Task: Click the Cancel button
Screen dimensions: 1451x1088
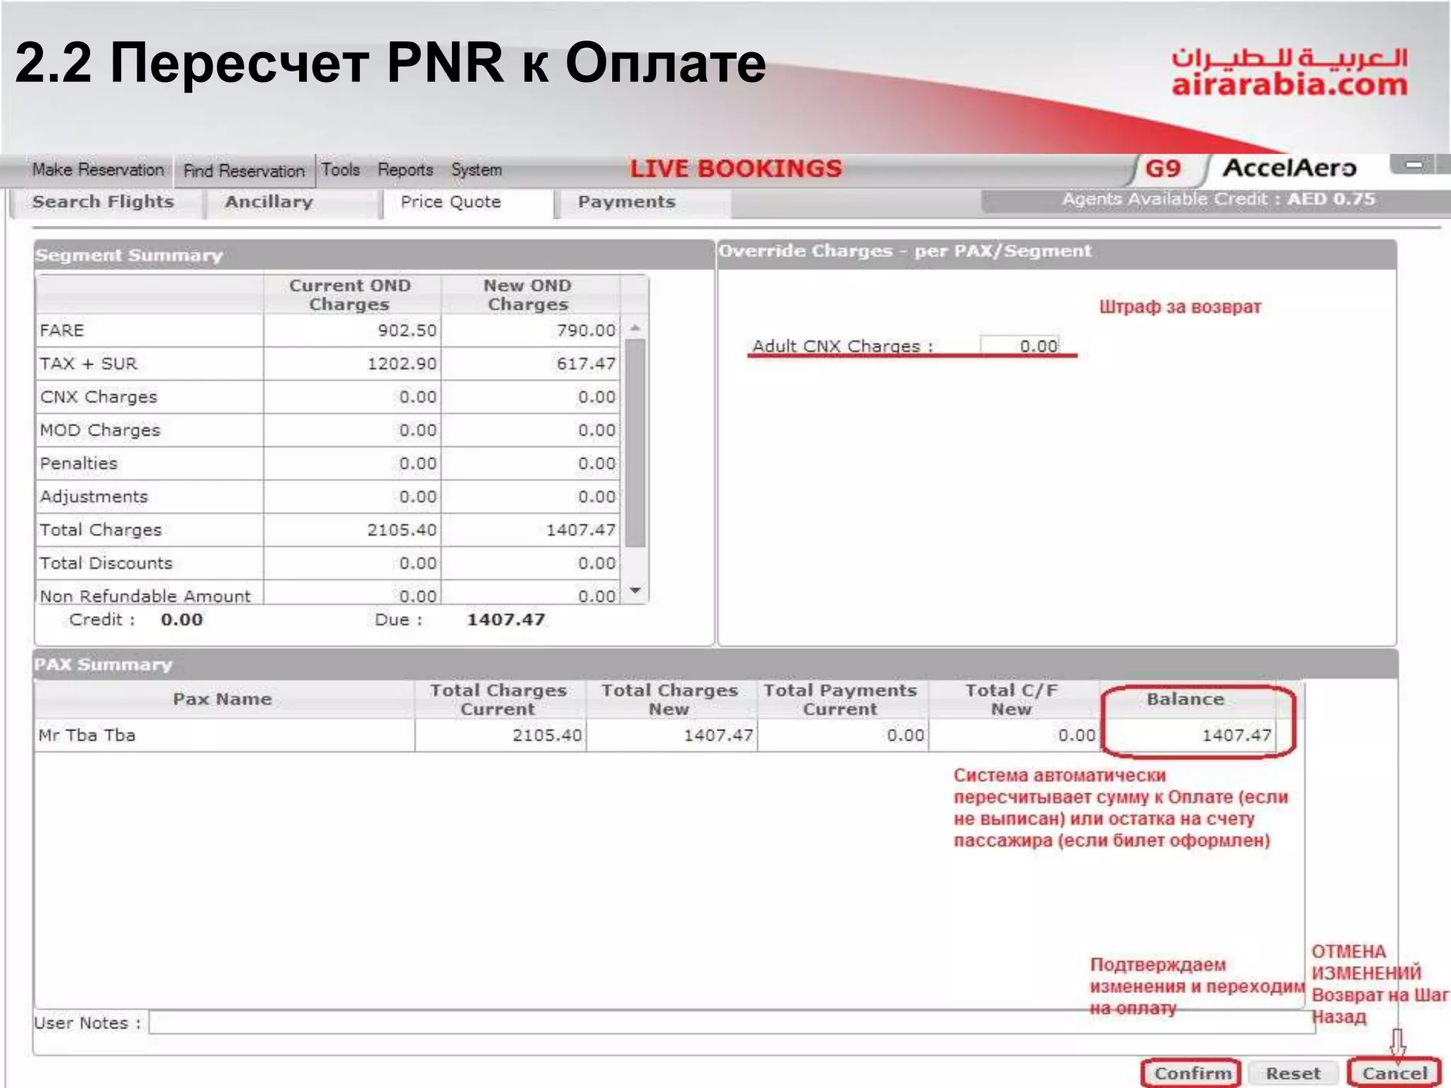Action: [1394, 1073]
